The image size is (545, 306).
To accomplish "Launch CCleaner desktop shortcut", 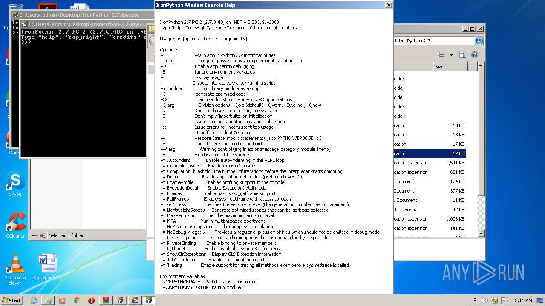I will pyautogui.click(x=15, y=225).
